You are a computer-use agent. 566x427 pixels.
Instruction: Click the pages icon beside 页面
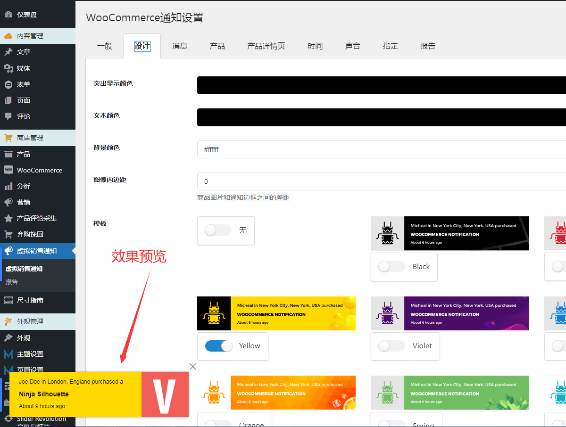click(x=8, y=100)
